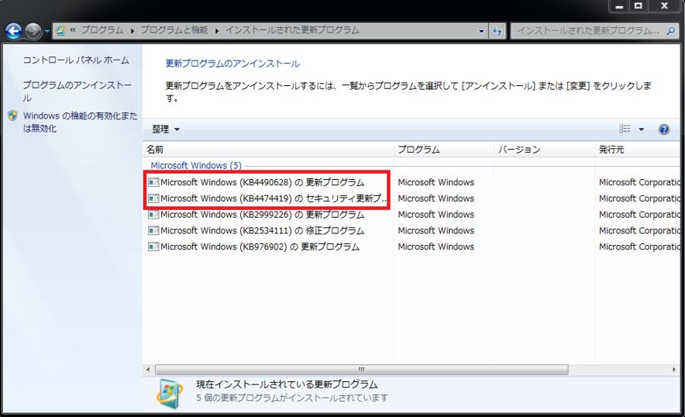
Task: Open the 整理 menu dropdown
Action: click(166, 129)
